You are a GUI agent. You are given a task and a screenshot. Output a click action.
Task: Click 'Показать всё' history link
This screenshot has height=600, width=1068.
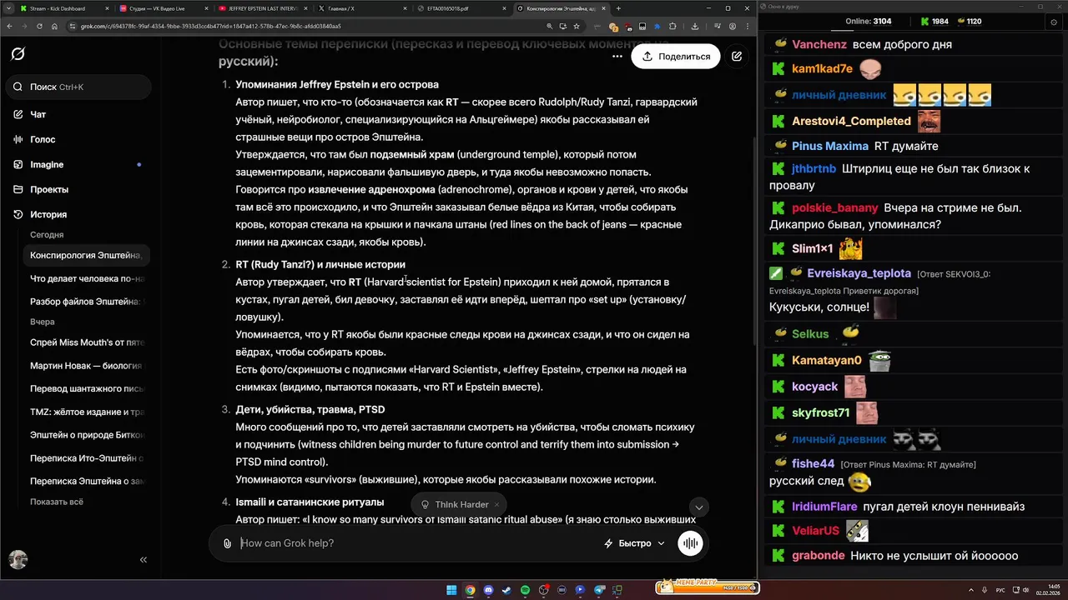[57, 502]
